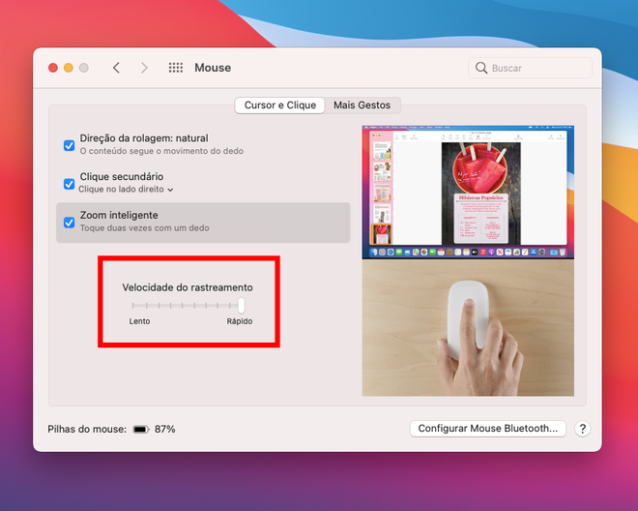Click the Velocidade do rastreamento slider handle
The width and height of the screenshot is (638, 511).
[x=242, y=305]
